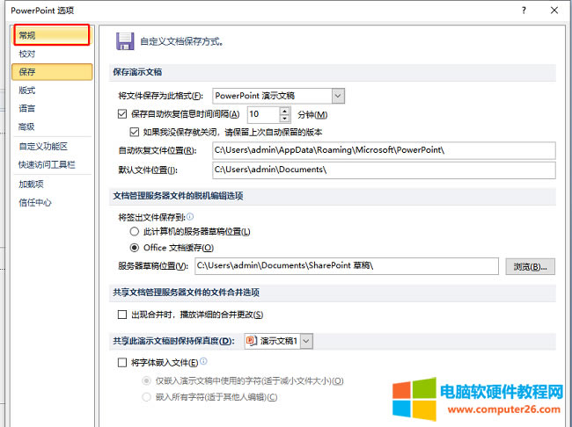Select Office 文档缓存 radio button
The height and width of the screenshot is (427, 572).
click(135, 248)
